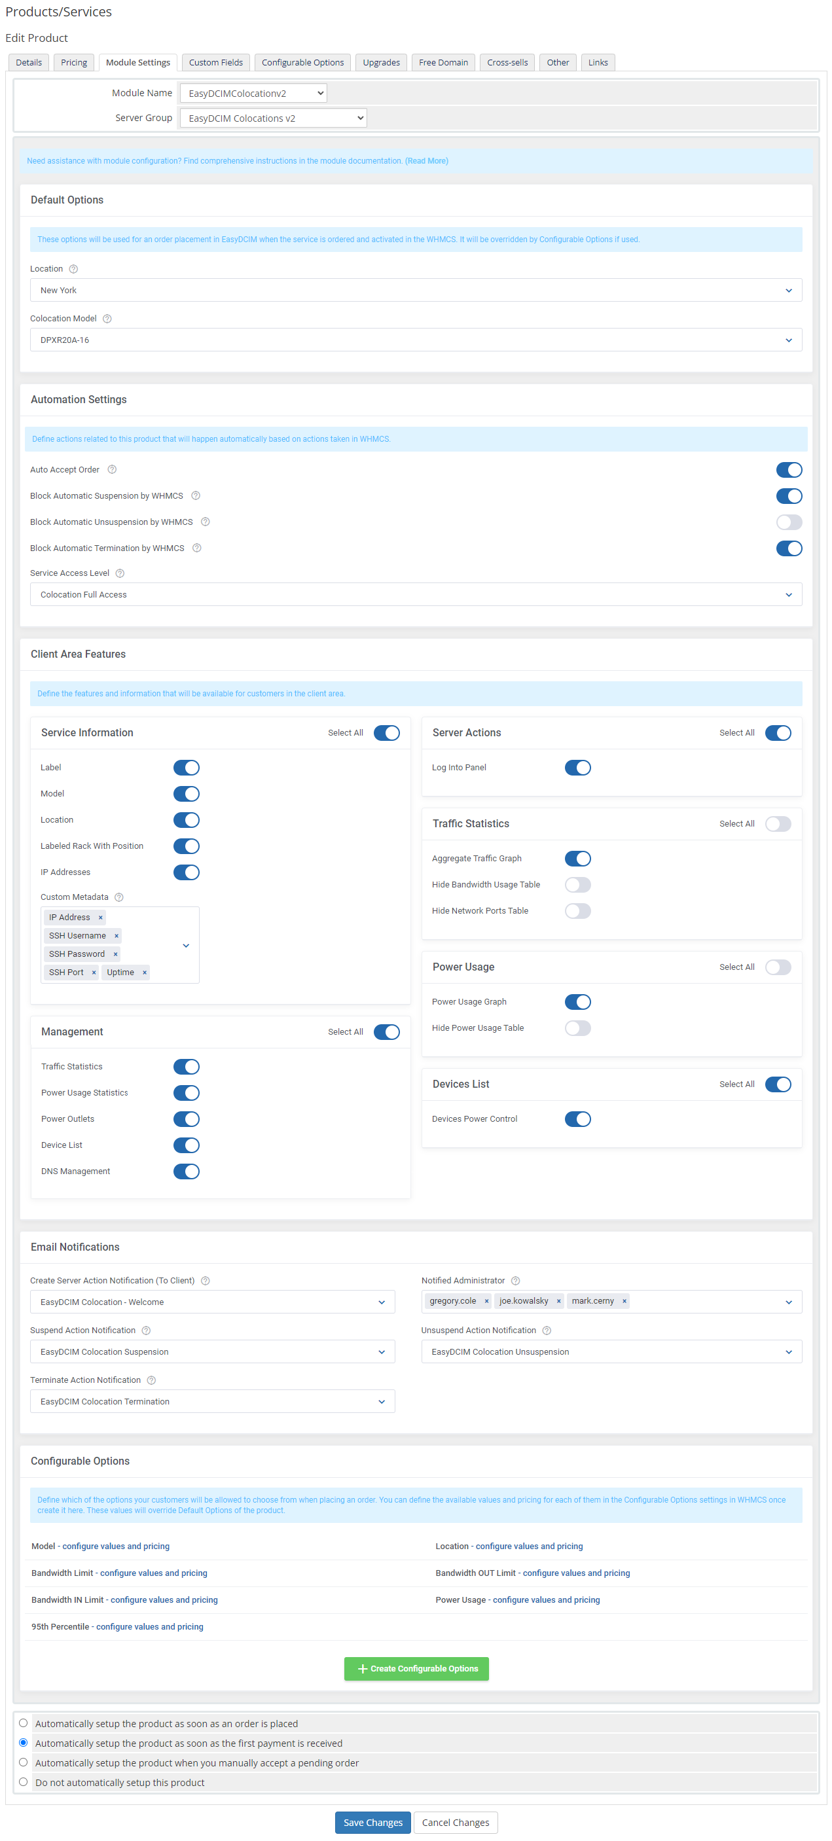Remove gregory.cole from Notified Administrator

tap(487, 1302)
